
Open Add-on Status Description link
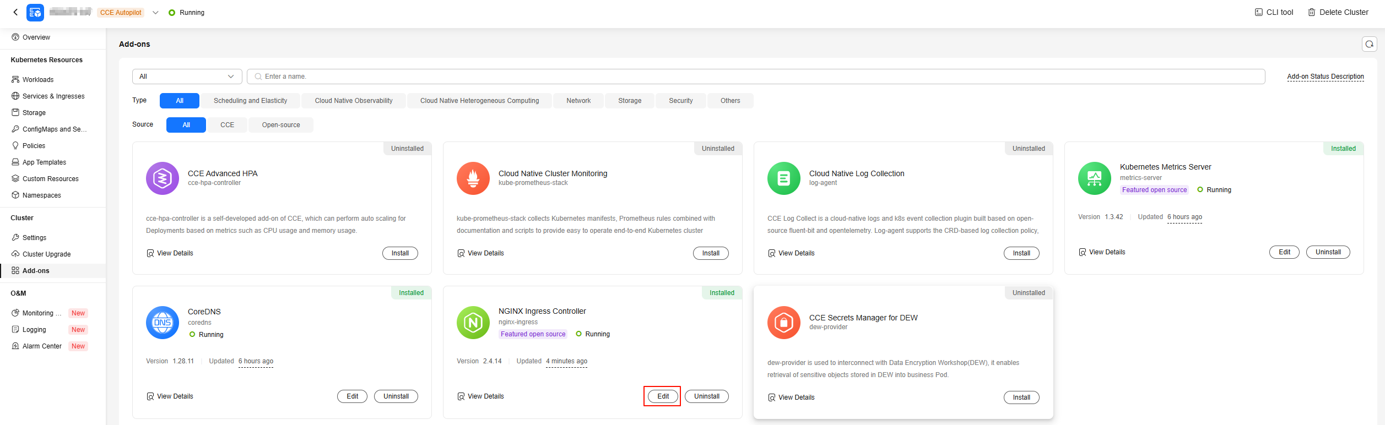[x=1326, y=77]
